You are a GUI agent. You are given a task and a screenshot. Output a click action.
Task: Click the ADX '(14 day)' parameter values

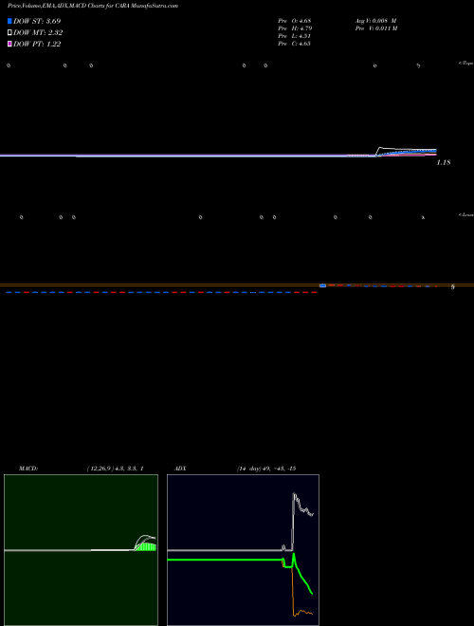coord(266,469)
